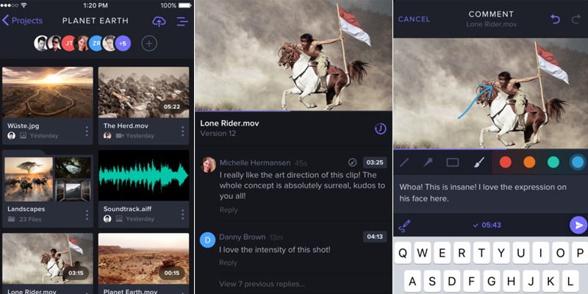Screen dimensions: 588x294
Task: Open the three-dot menu for Soundtrack.aiff
Action: [x=182, y=214]
